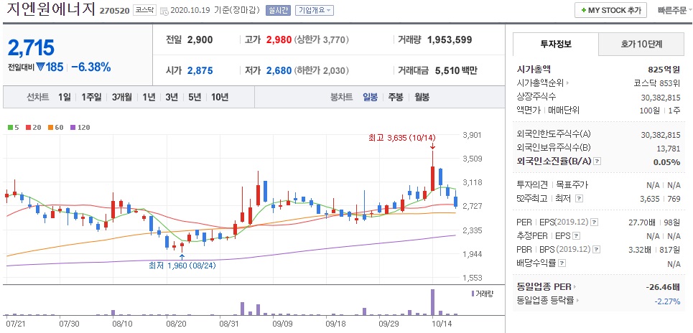Viewport: 693px width, 333px height.
Task: Click the 시가 value 2,875
Action: tap(200, 70)
